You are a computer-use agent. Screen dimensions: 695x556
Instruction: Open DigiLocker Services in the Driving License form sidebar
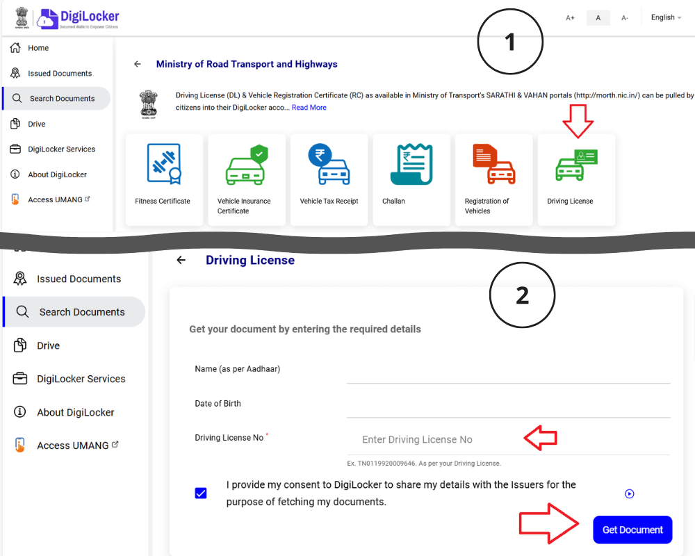(x=69, y=379)
